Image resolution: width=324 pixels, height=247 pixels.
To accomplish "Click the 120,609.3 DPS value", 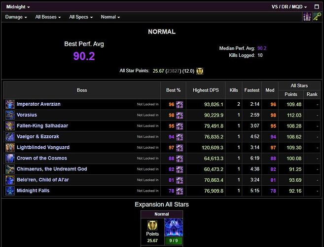I will 213,148.
